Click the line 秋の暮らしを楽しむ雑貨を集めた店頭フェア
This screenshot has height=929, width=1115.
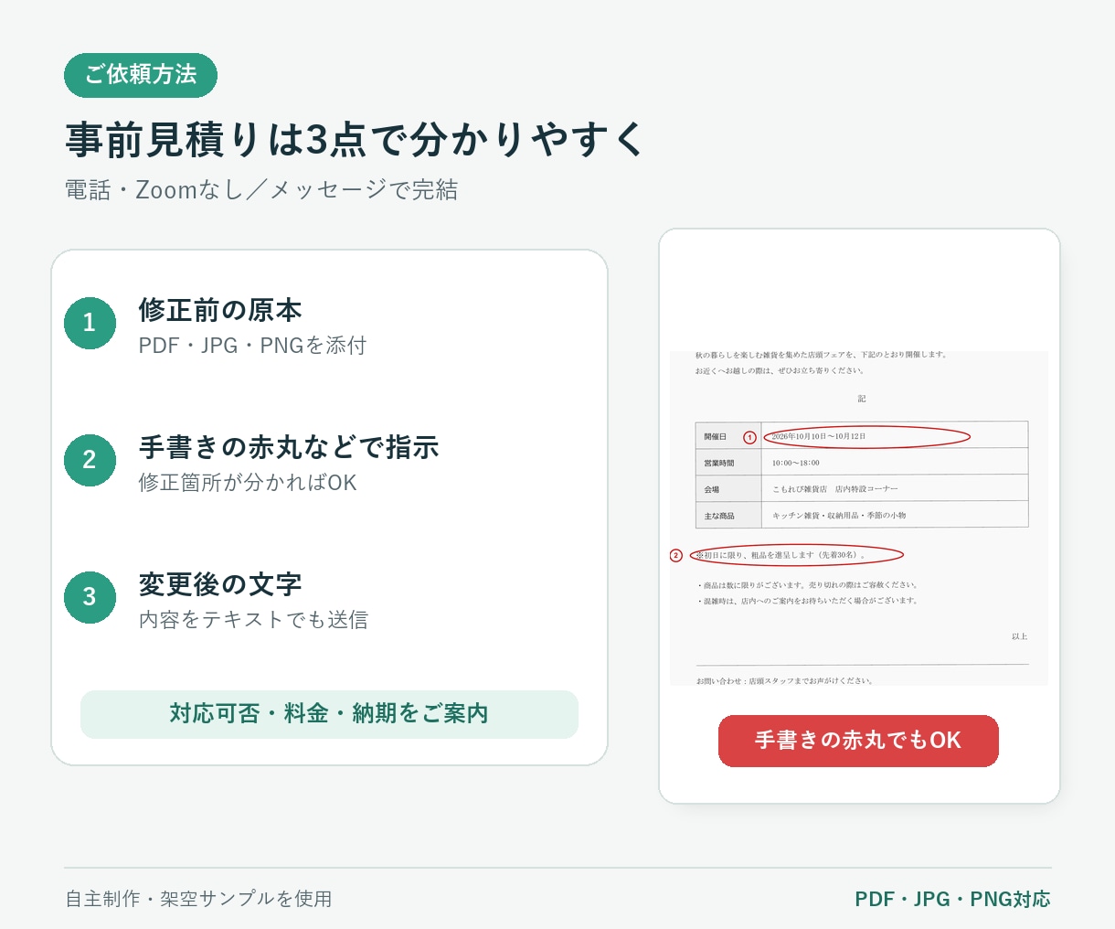point(821,355)
